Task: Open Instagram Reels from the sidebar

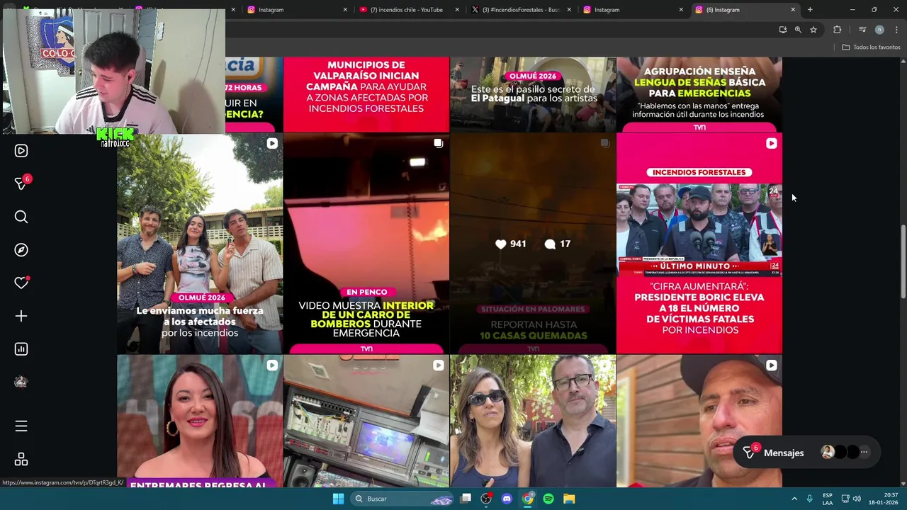Action: point(21,151)
